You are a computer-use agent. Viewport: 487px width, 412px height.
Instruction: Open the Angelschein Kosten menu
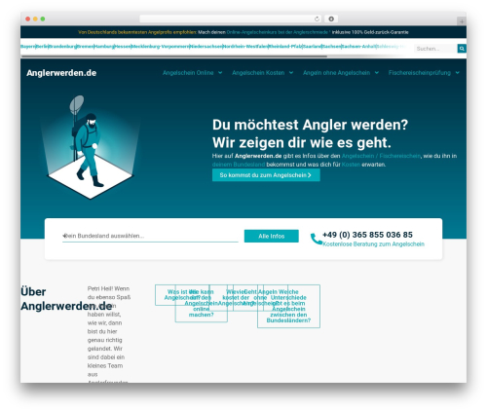point(258,73)
